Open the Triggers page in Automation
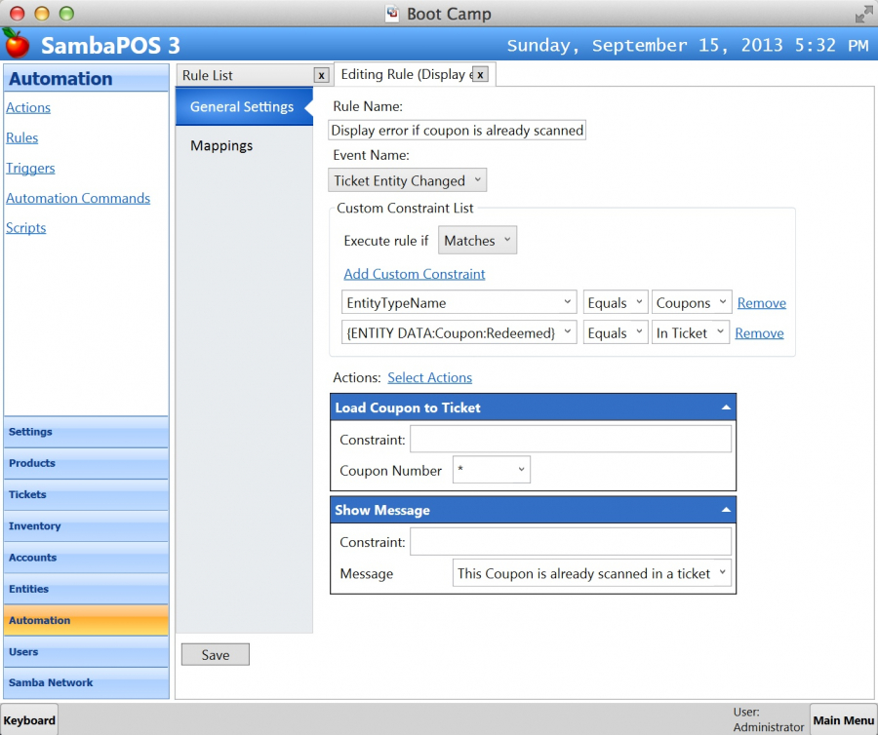878x735 pixels. [x=30, y=168]
